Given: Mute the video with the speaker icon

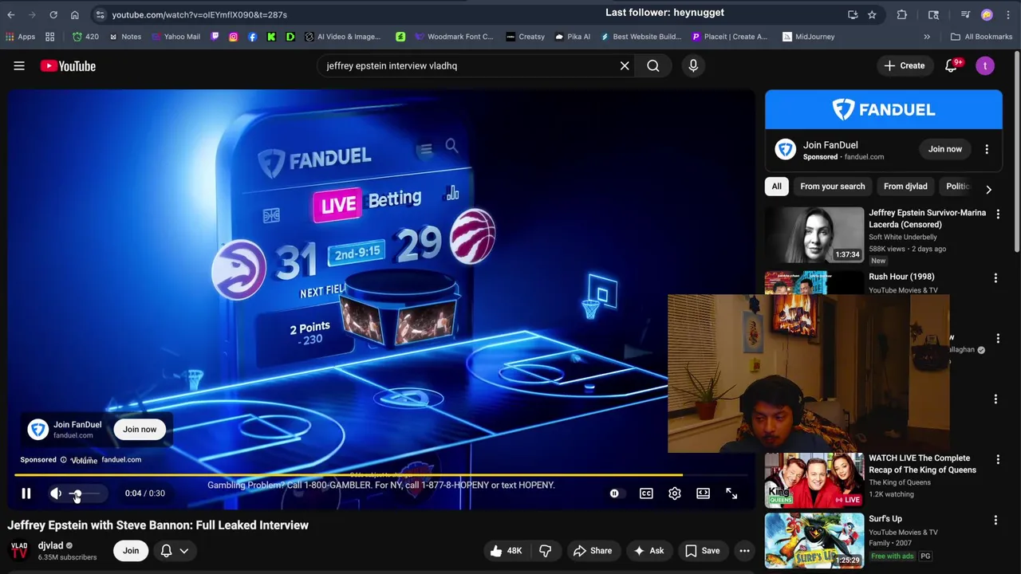Looking at the screenshot, I should (56, 493).
